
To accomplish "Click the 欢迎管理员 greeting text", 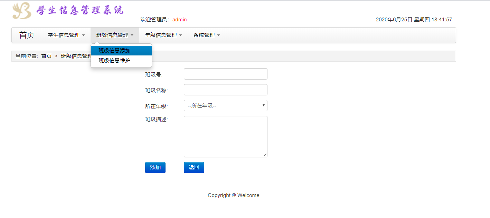I will click(x=155, y=20).
